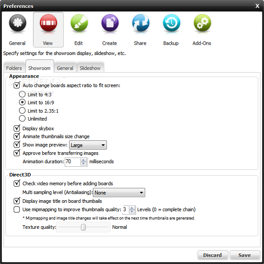Toggle Display image title on board thumbnails

(x=17, y=201)
